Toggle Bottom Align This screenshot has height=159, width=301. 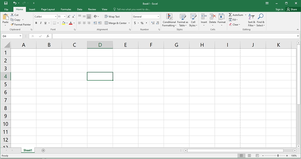click(x=89, y=17)
